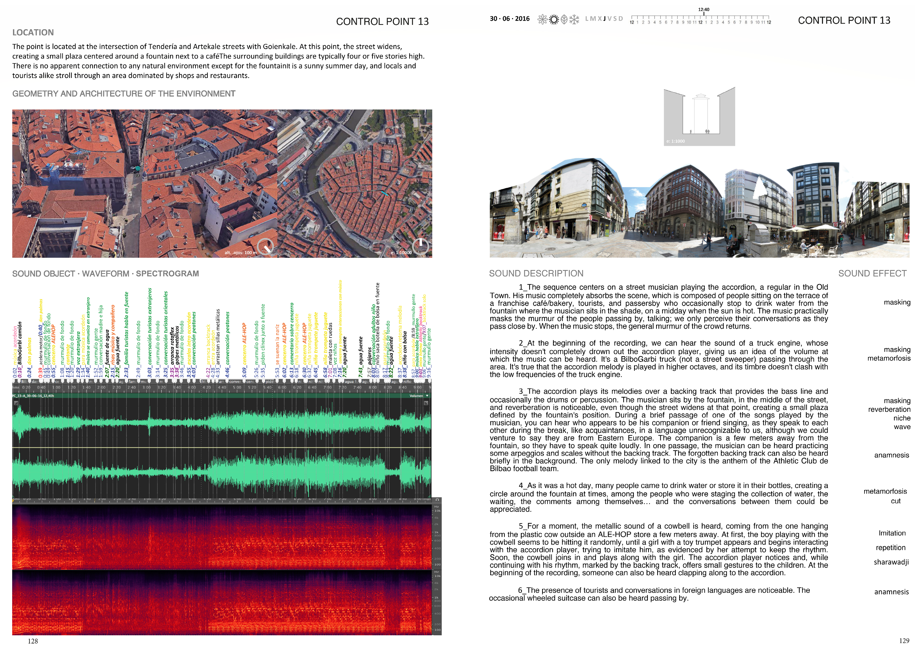Click the 10k label on the upper spectrogram scale
The image size is (915, 649).
click(x=437, y=510)
